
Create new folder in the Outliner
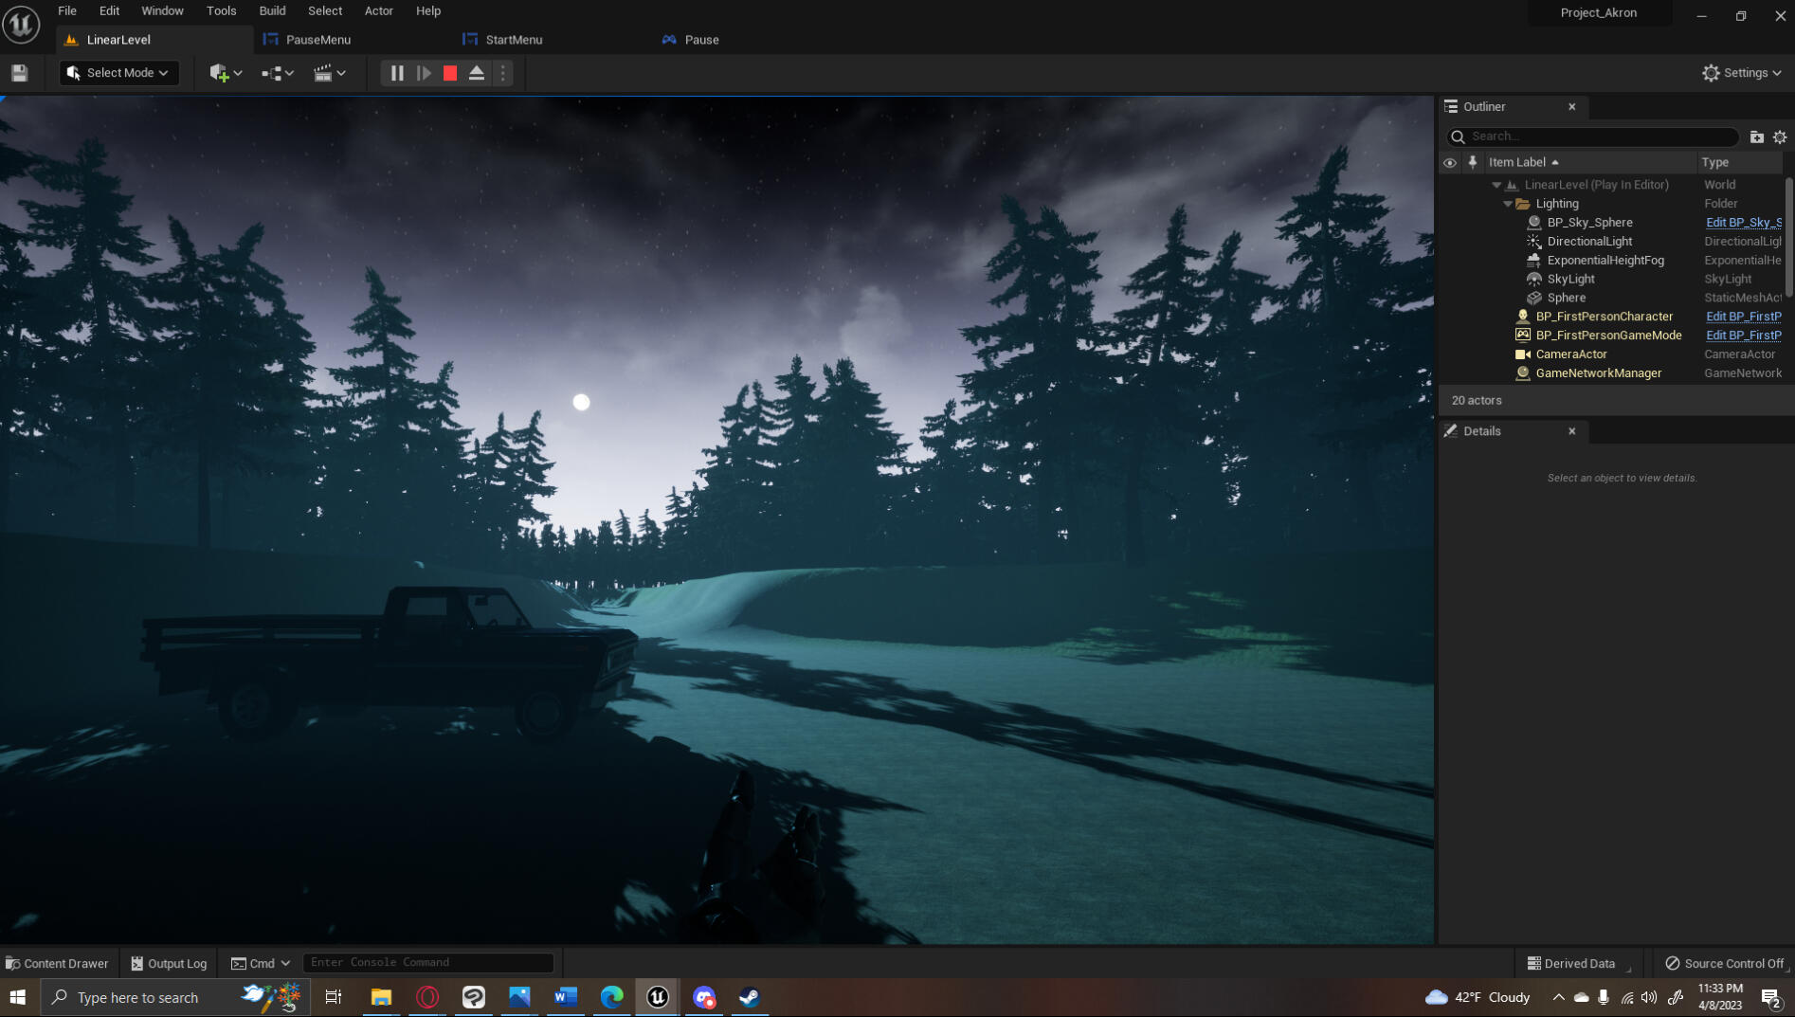(1756, 136)
